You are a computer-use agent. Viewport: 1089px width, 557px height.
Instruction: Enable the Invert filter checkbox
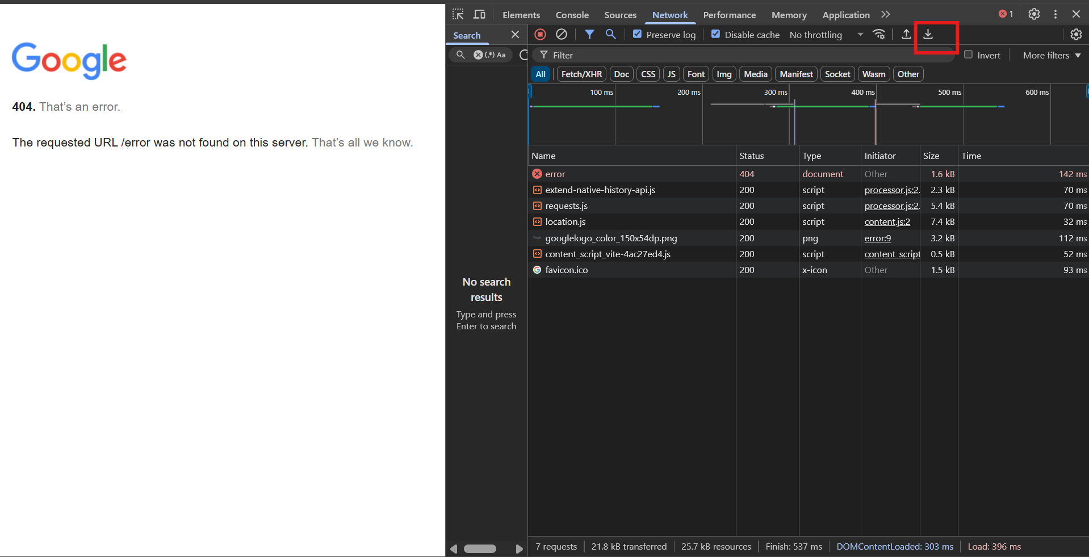969,55
